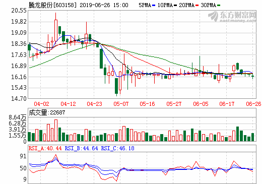
Task: Click the 6.28万 volume axis label
Action: point(18,124)
